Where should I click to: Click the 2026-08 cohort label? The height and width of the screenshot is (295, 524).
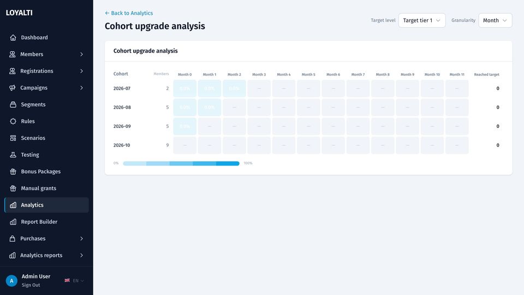tap(122, 108)
